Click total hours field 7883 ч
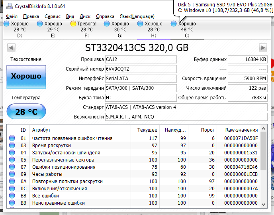 [248, 98]
